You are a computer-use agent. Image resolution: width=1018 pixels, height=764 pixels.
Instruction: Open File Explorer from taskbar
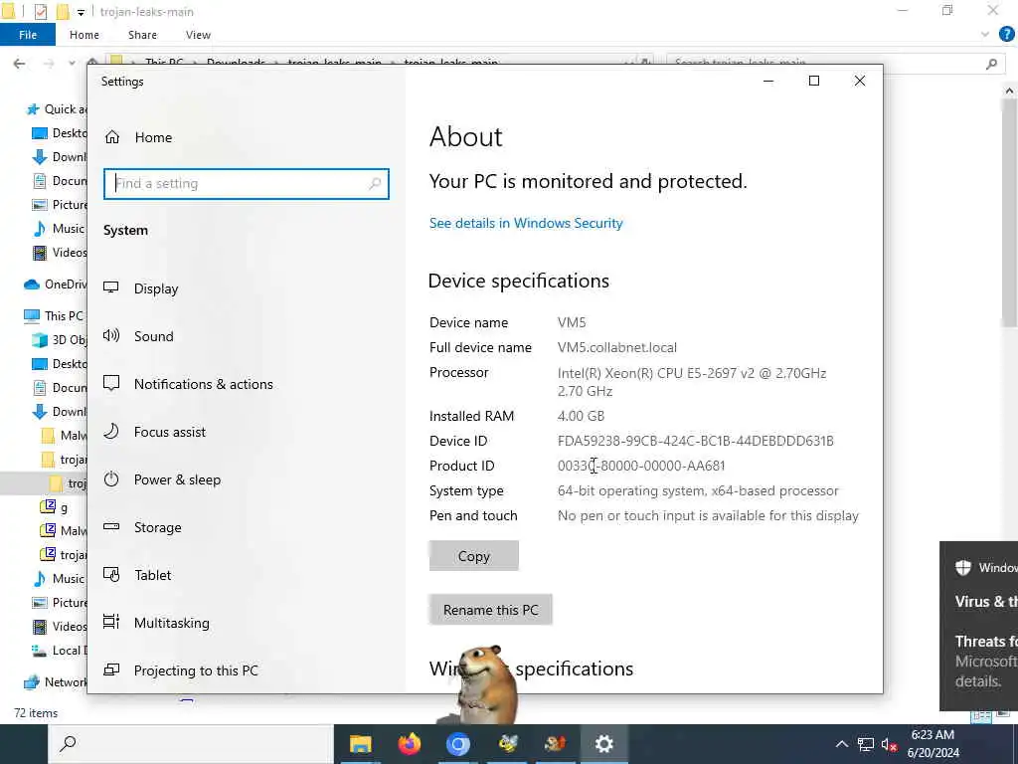pos(360,744)
